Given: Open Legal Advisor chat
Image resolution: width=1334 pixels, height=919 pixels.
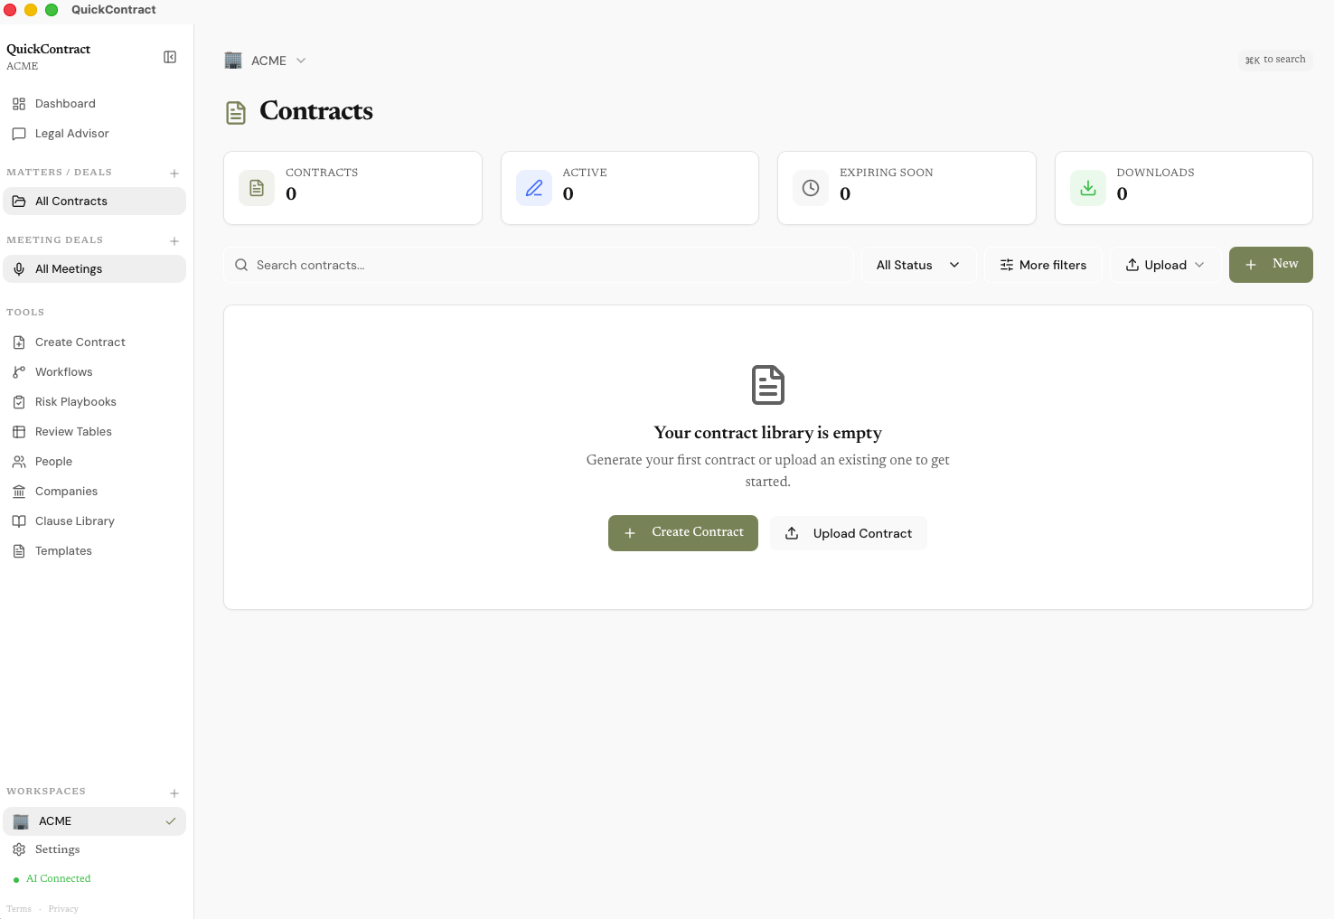Looking at the screenshot, I should coord(94,134).
